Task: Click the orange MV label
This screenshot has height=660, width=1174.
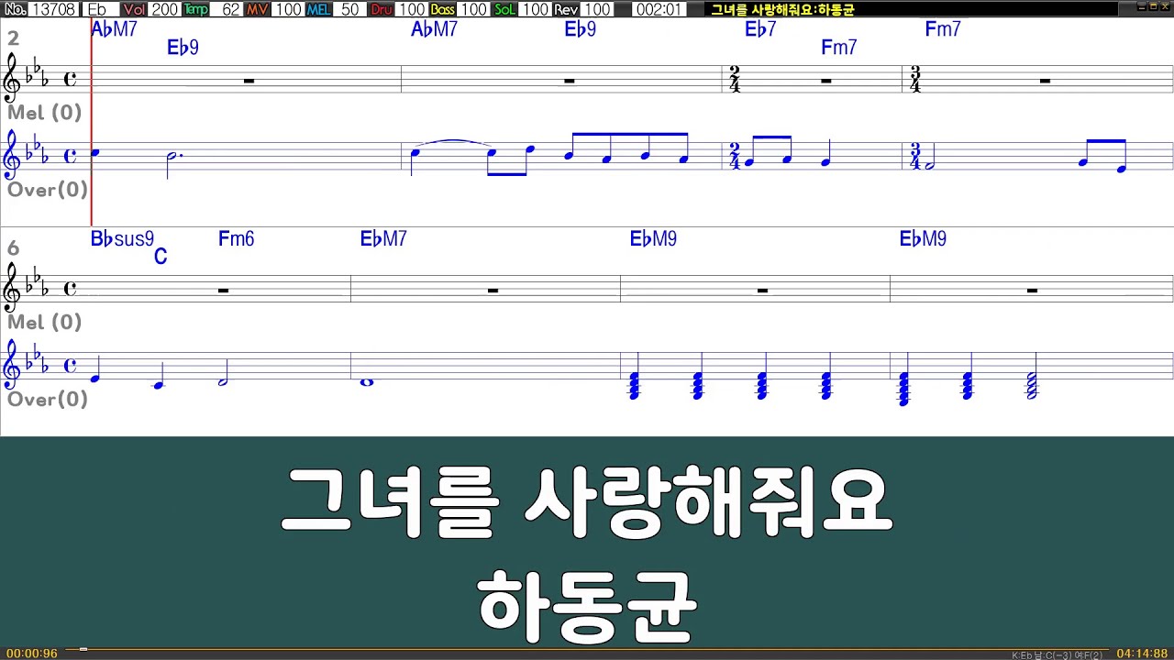Action: (258, 9)
